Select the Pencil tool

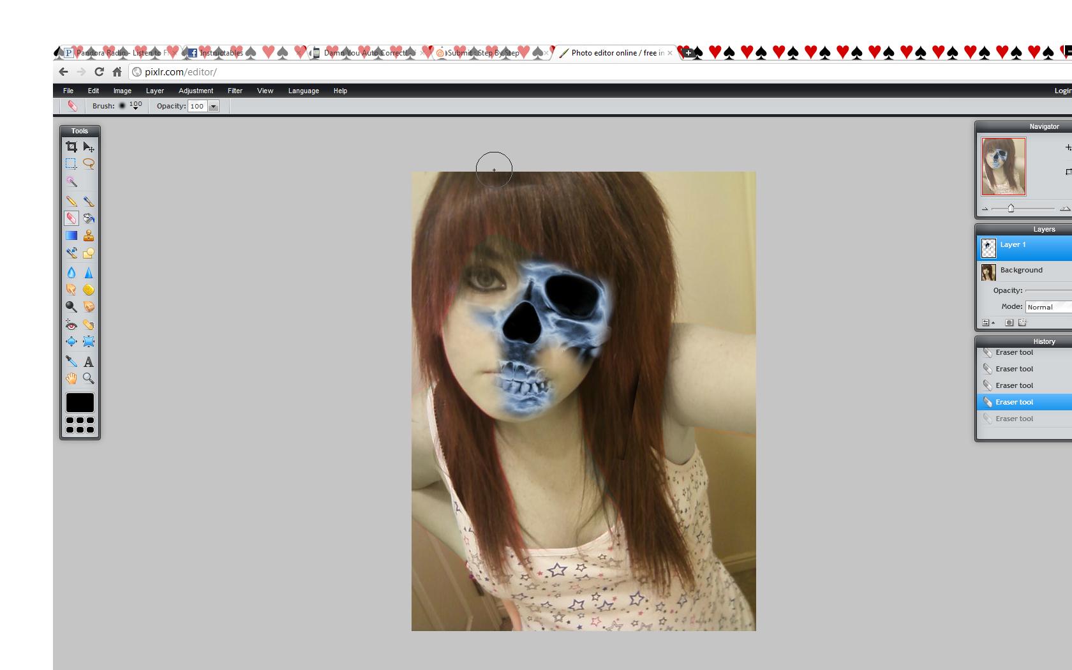[71, 201]
